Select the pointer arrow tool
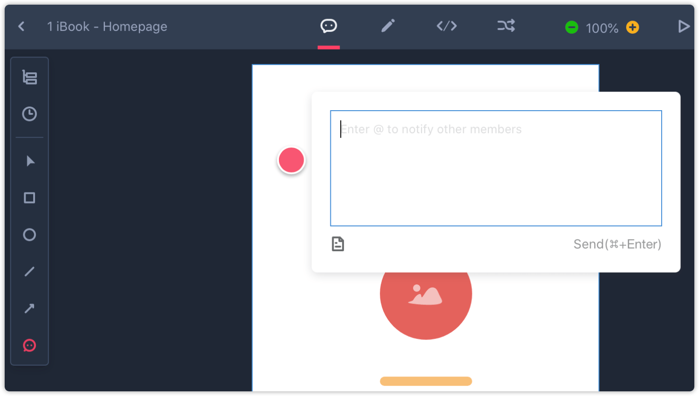Viewport: 699px width, 396px height. tap(30, 161)
